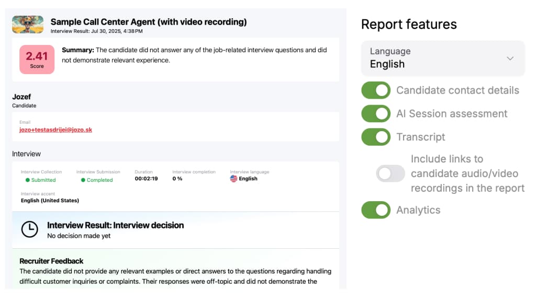Click the interview avatar thumbnail
536x301 pixels.
(28, 25)
